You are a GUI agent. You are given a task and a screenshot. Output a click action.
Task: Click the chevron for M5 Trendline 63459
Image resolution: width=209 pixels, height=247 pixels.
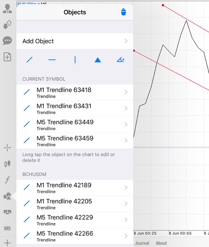coord(126,141)
